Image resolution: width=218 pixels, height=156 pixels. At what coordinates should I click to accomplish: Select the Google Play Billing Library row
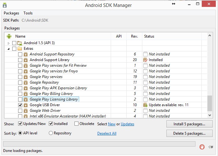coord(51,94)
